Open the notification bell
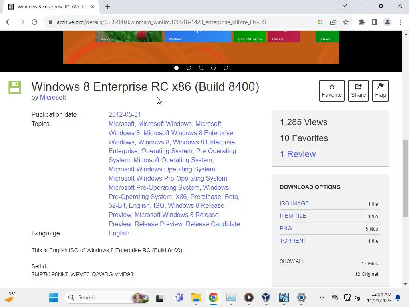 pos(398,297)
